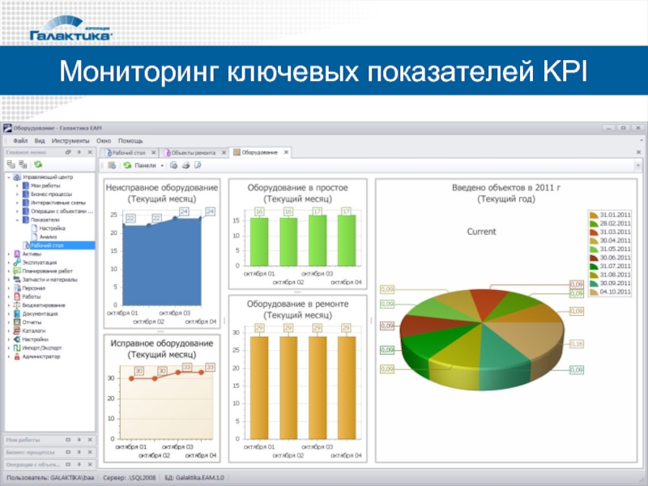Click the green refresh icon beside Панели
The width and height of the screenshot is (648, 486).
127,165
